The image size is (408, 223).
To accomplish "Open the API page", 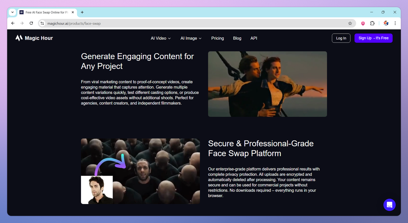I will click(x=254, y=38).
